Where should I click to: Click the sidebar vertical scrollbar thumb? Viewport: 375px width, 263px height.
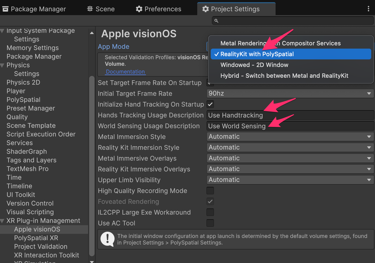[92, 166]
